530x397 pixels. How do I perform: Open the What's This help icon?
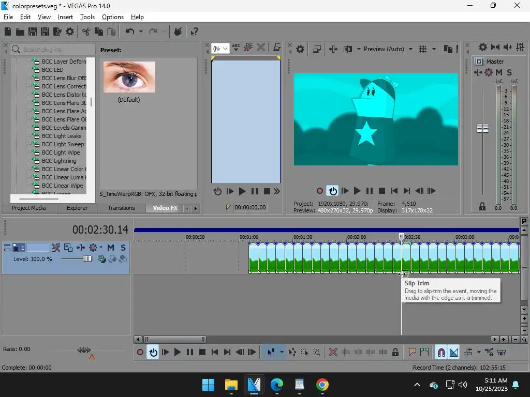(194, 32)
